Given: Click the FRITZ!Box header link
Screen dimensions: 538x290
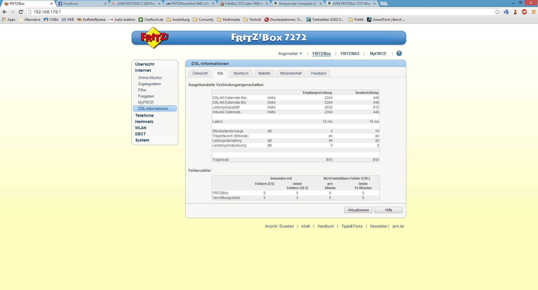Looking at the screenshot, I should pos(322,54).
